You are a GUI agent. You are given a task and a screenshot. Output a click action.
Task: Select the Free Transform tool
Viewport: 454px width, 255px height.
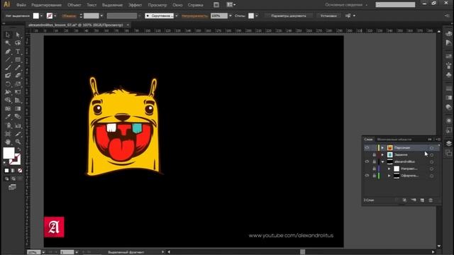18,92
